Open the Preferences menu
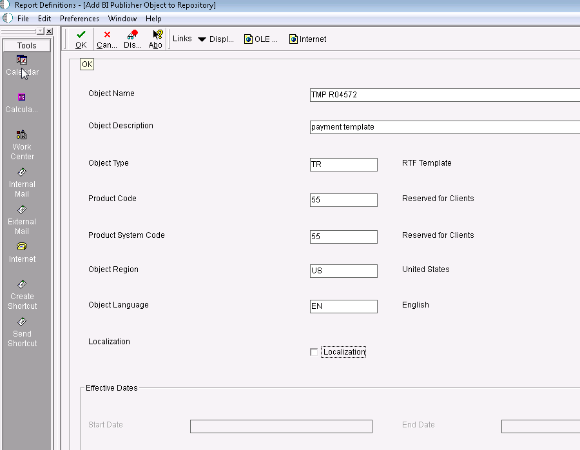Image resolution: width=580 pixels, height=450 pixels. tap(79, 19)
